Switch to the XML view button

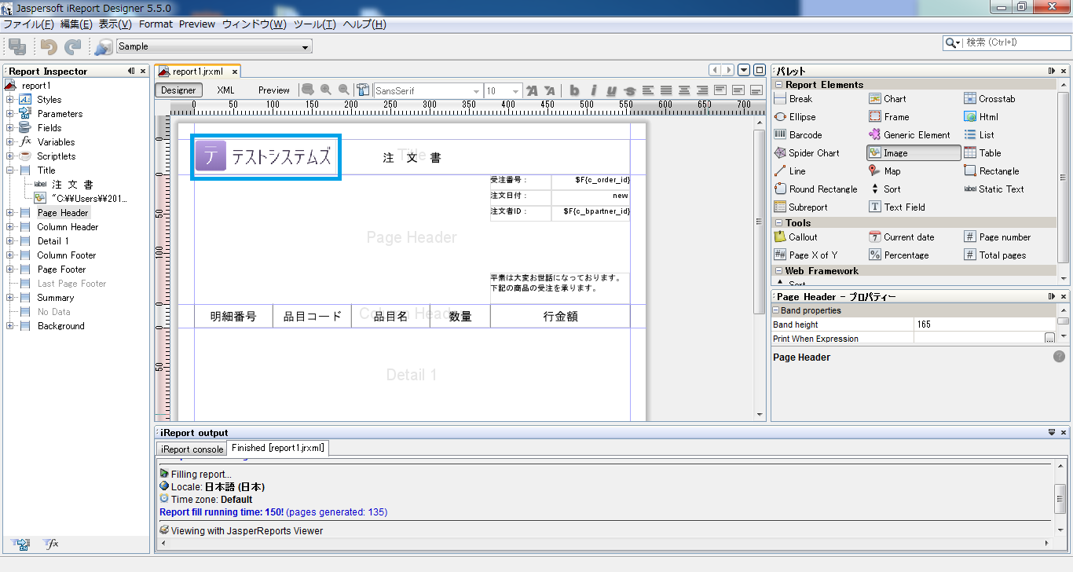click(225, 90)
